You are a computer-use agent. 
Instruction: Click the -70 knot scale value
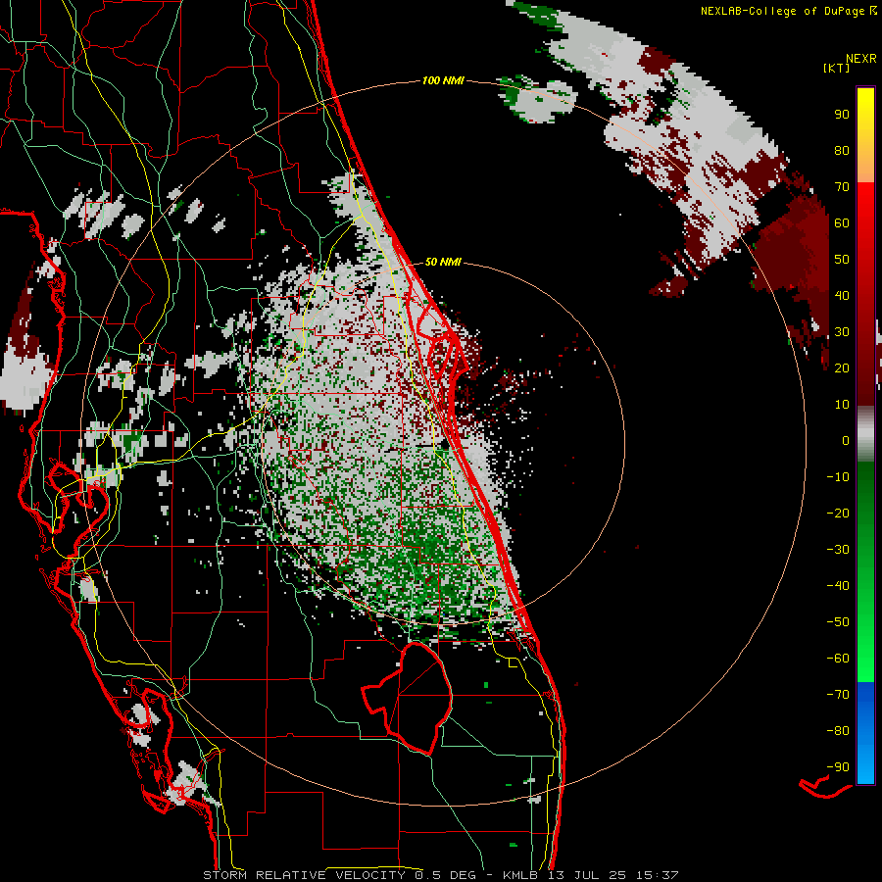pos(838,694)
